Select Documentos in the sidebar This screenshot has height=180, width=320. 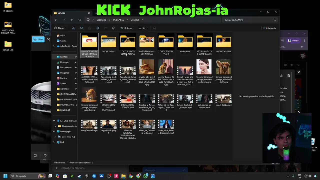(66, 67)
